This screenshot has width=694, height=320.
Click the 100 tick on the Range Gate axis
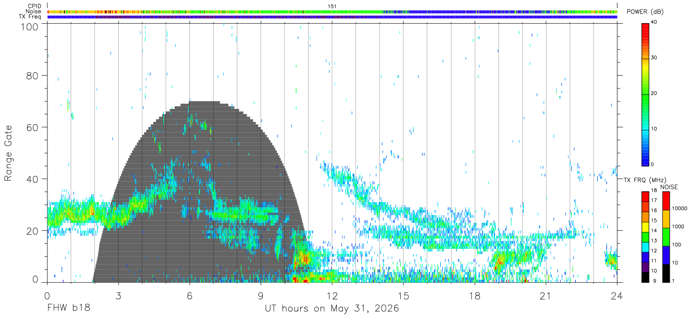point(30,26)
